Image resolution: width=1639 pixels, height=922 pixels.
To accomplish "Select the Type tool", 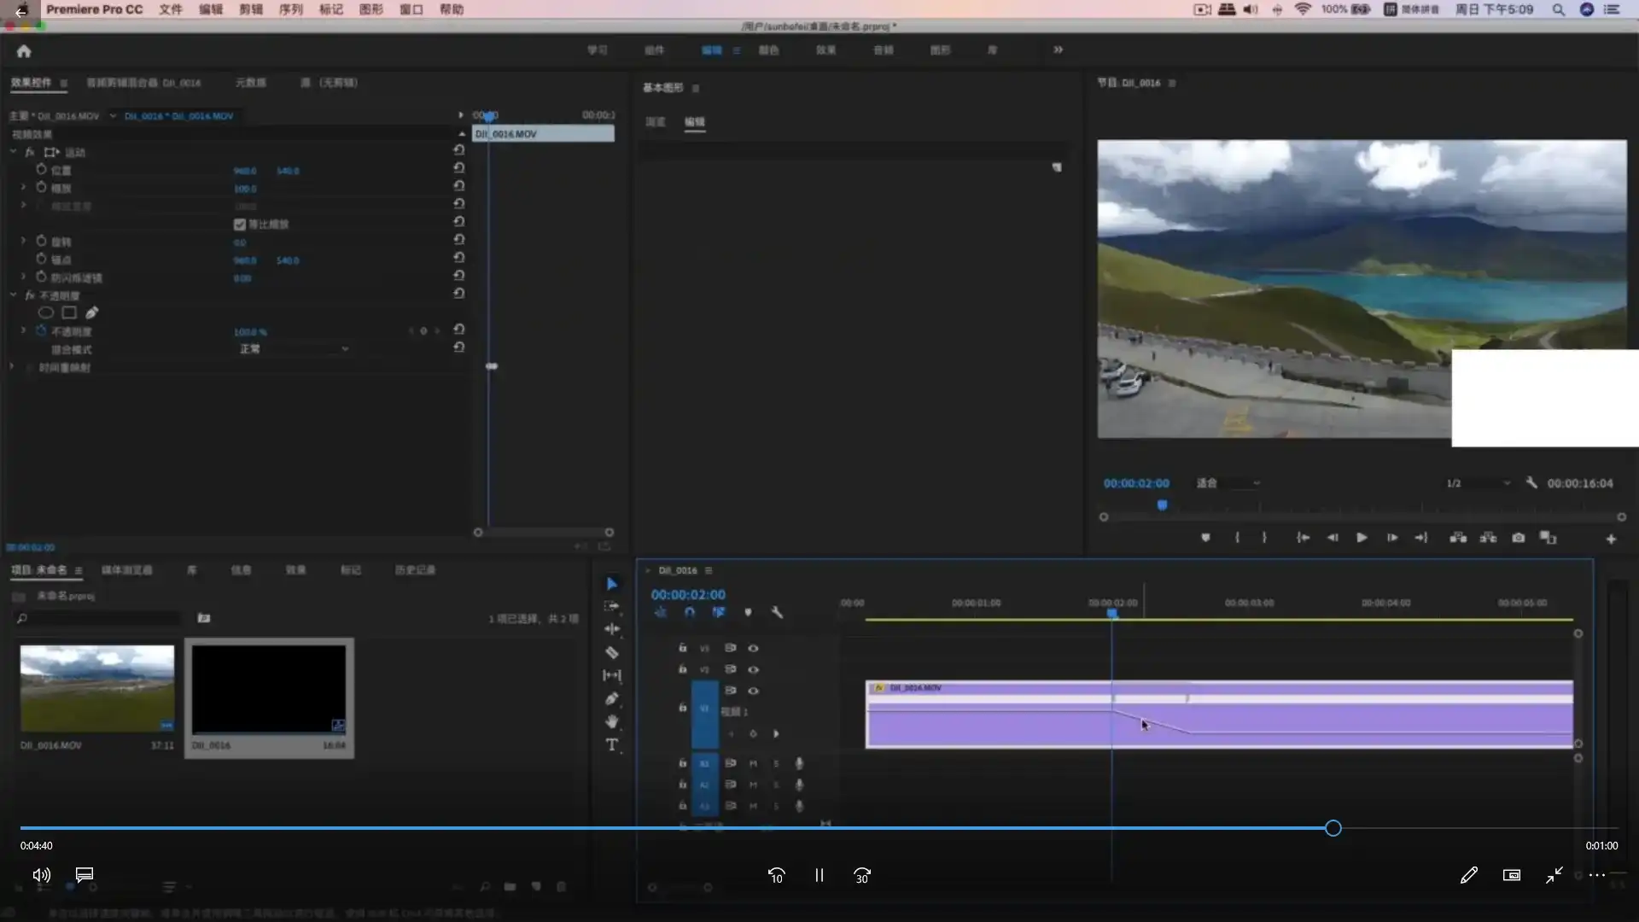I will click(x=611, y=745).
